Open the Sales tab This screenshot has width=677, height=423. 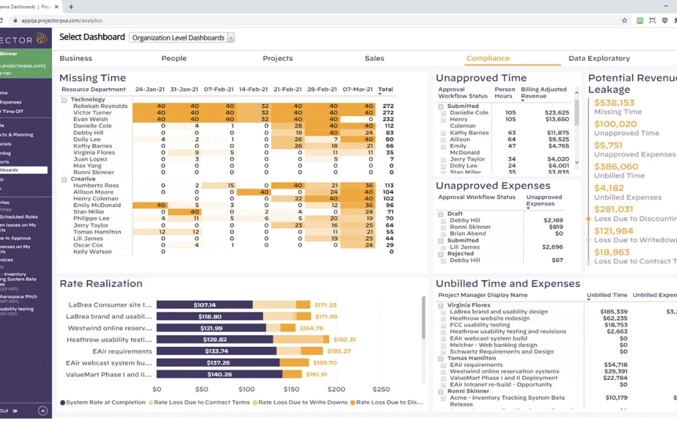(374, 58)
